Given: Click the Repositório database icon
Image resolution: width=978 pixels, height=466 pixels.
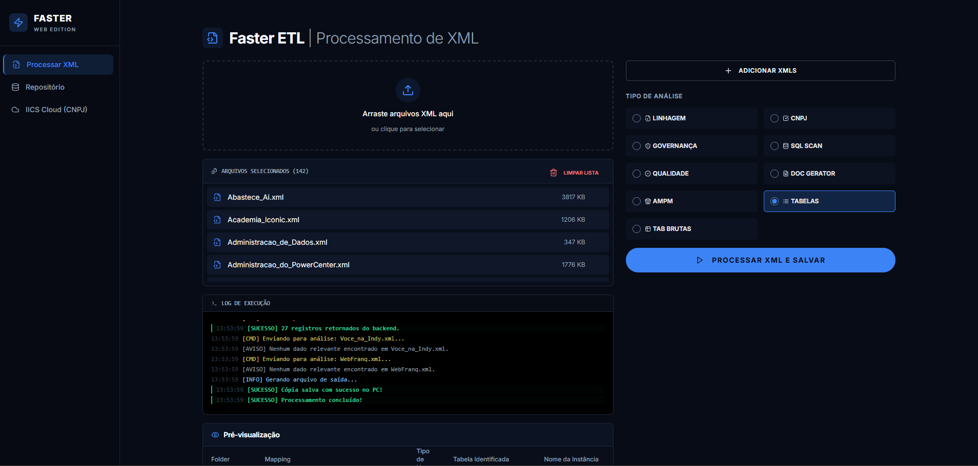Looking at the screenshot, I should coord(15,87).
